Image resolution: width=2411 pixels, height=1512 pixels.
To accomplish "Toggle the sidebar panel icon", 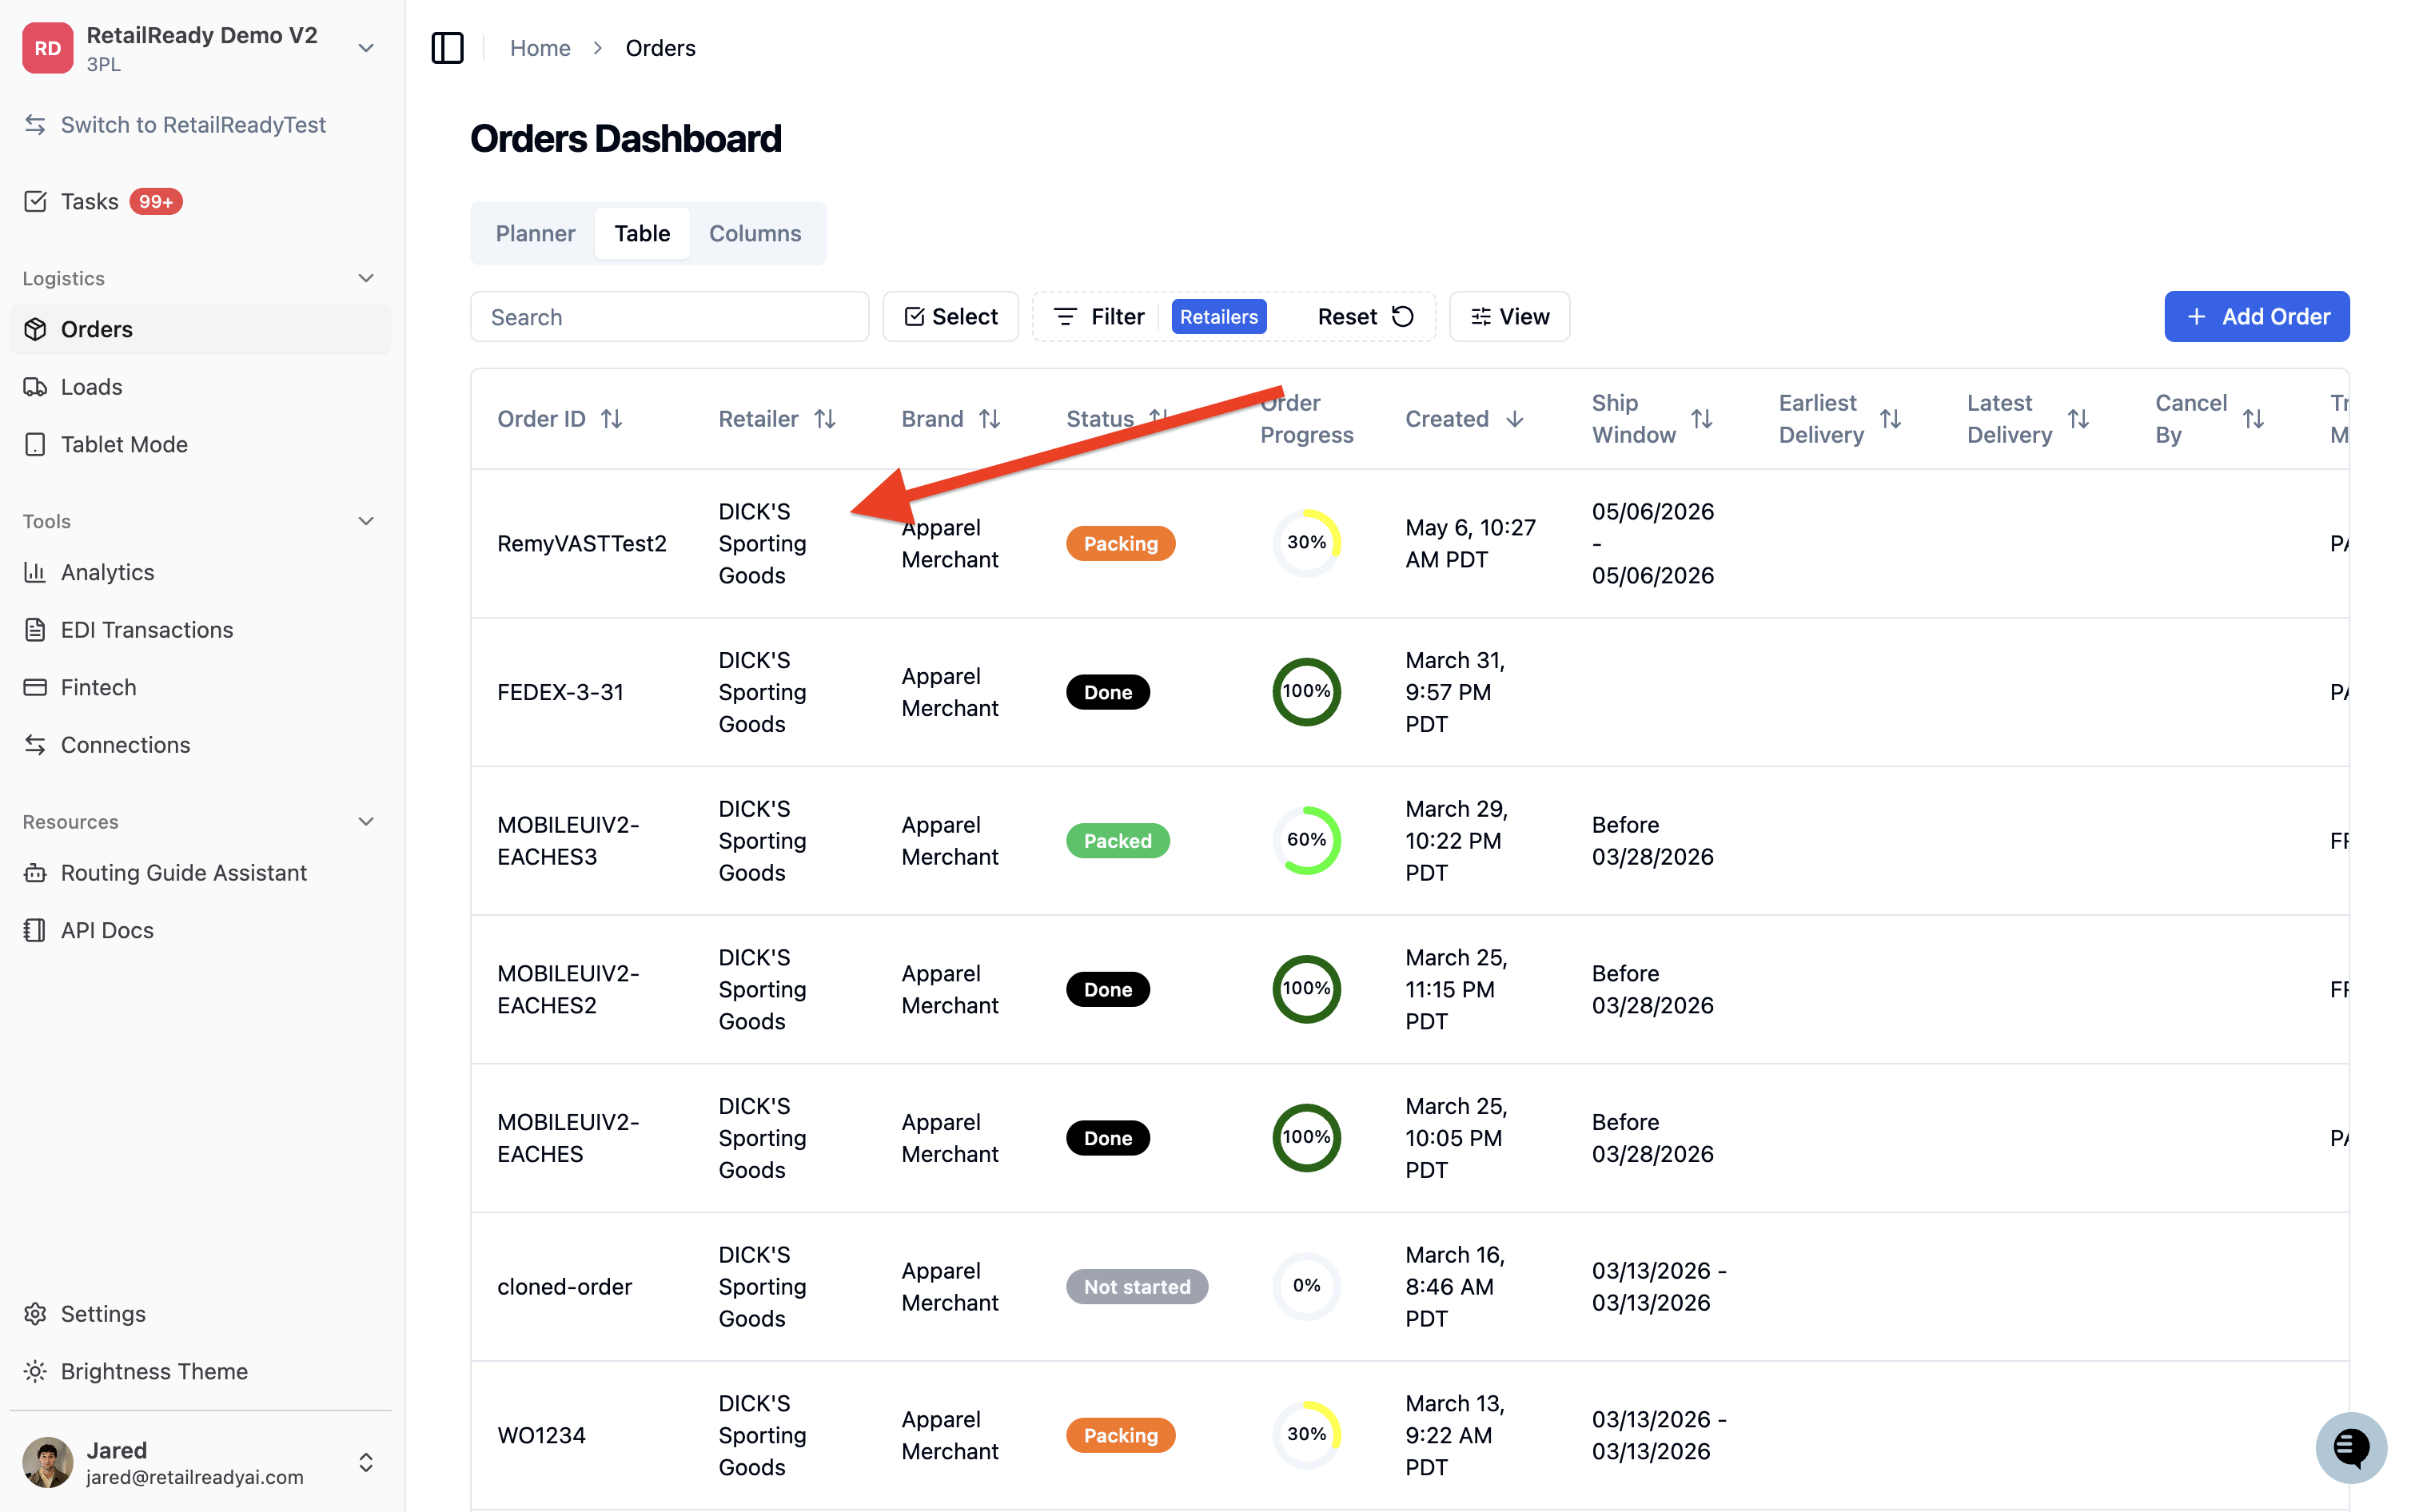I will tap(447, 48).
